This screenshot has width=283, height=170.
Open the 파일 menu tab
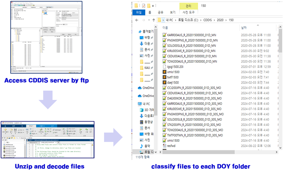(139, 12)
